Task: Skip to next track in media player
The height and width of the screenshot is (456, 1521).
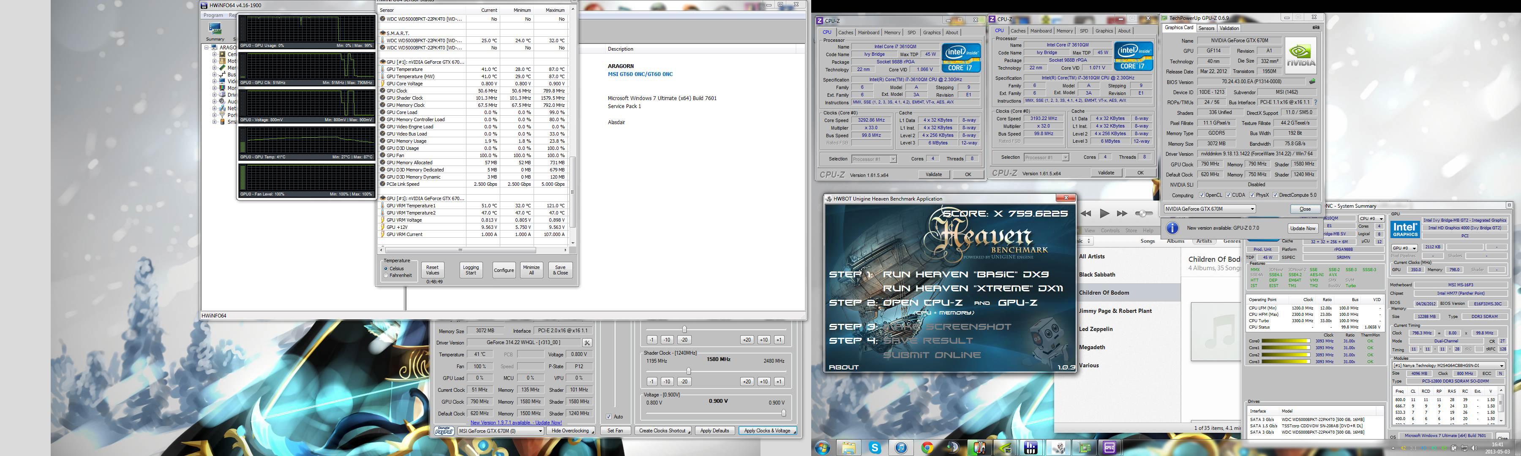Action: point(1122,214)
